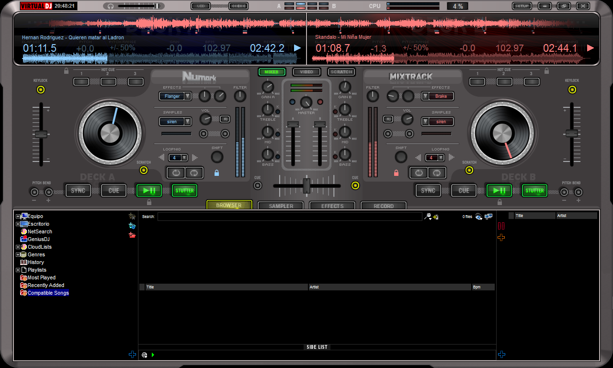Open the SIDE LIST bar

pos(317,347)
